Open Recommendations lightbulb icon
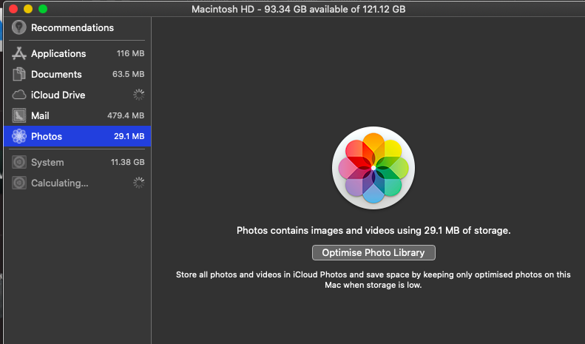The image size is (585, 344). 19,27
